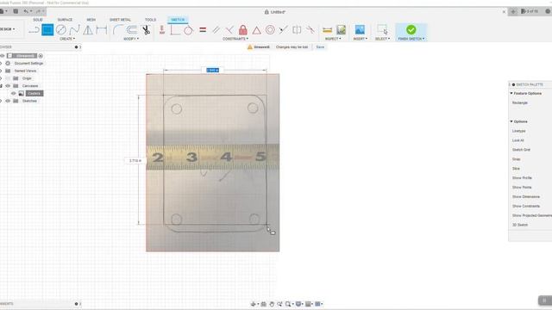Select the Offset tool in Modify
Screen dimensions: 552x310
coord(132,30)
